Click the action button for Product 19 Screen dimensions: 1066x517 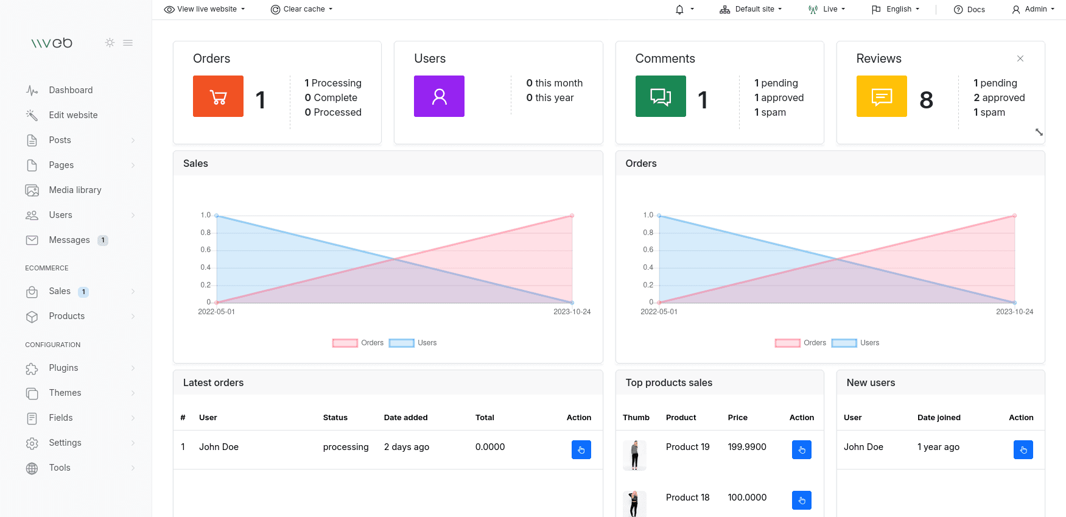(x=801, y=449)
